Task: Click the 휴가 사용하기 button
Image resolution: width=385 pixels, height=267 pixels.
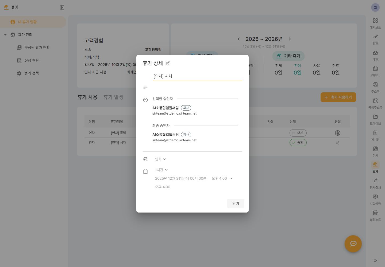Action: (x=338, y=97)
